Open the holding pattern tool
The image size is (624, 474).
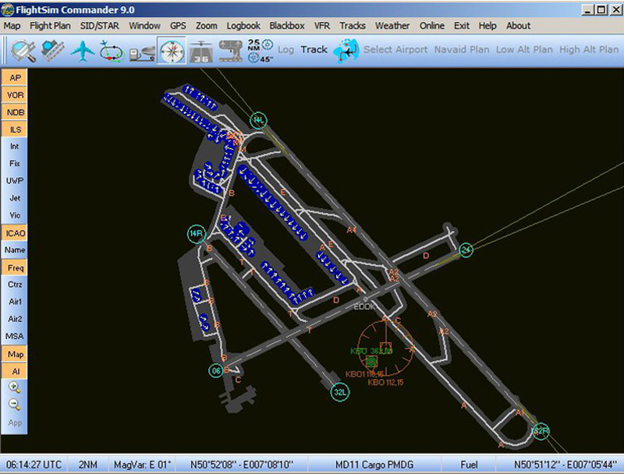click(112, 51)
